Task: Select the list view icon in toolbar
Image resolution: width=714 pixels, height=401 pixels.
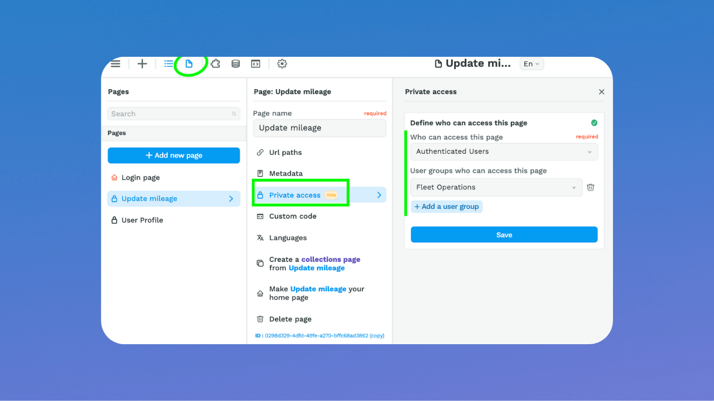Action: point(168,63)
